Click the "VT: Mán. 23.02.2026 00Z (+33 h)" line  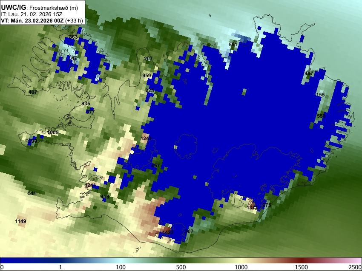[42, 20]
